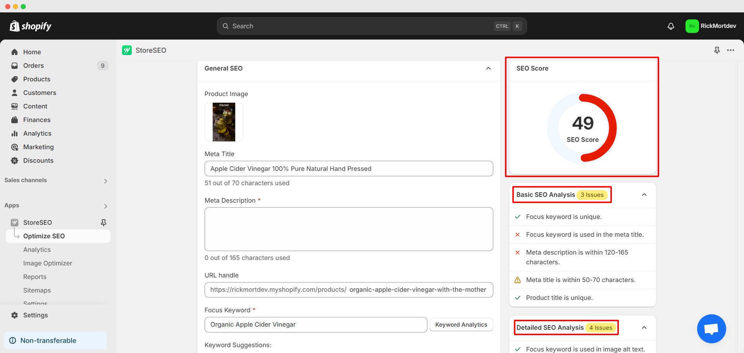Click 'Keyword Suggestions:' label

tap(238, 345)
